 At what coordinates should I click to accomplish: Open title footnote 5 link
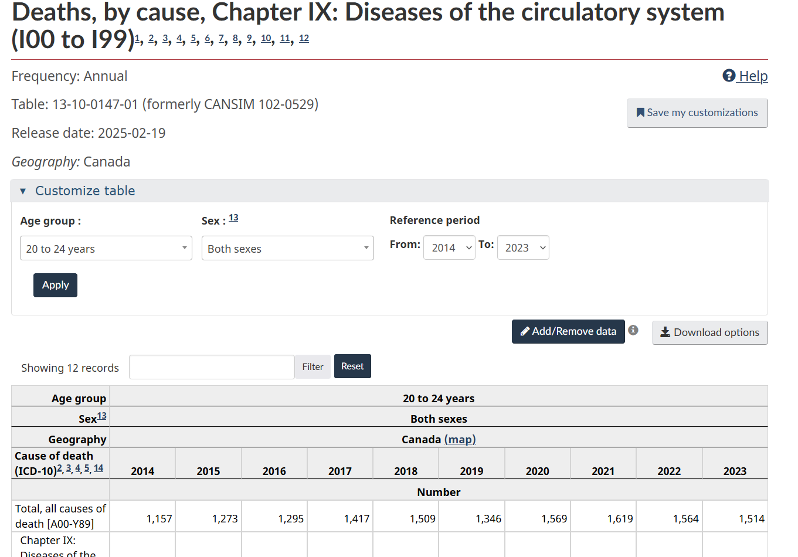click(193, 38)
